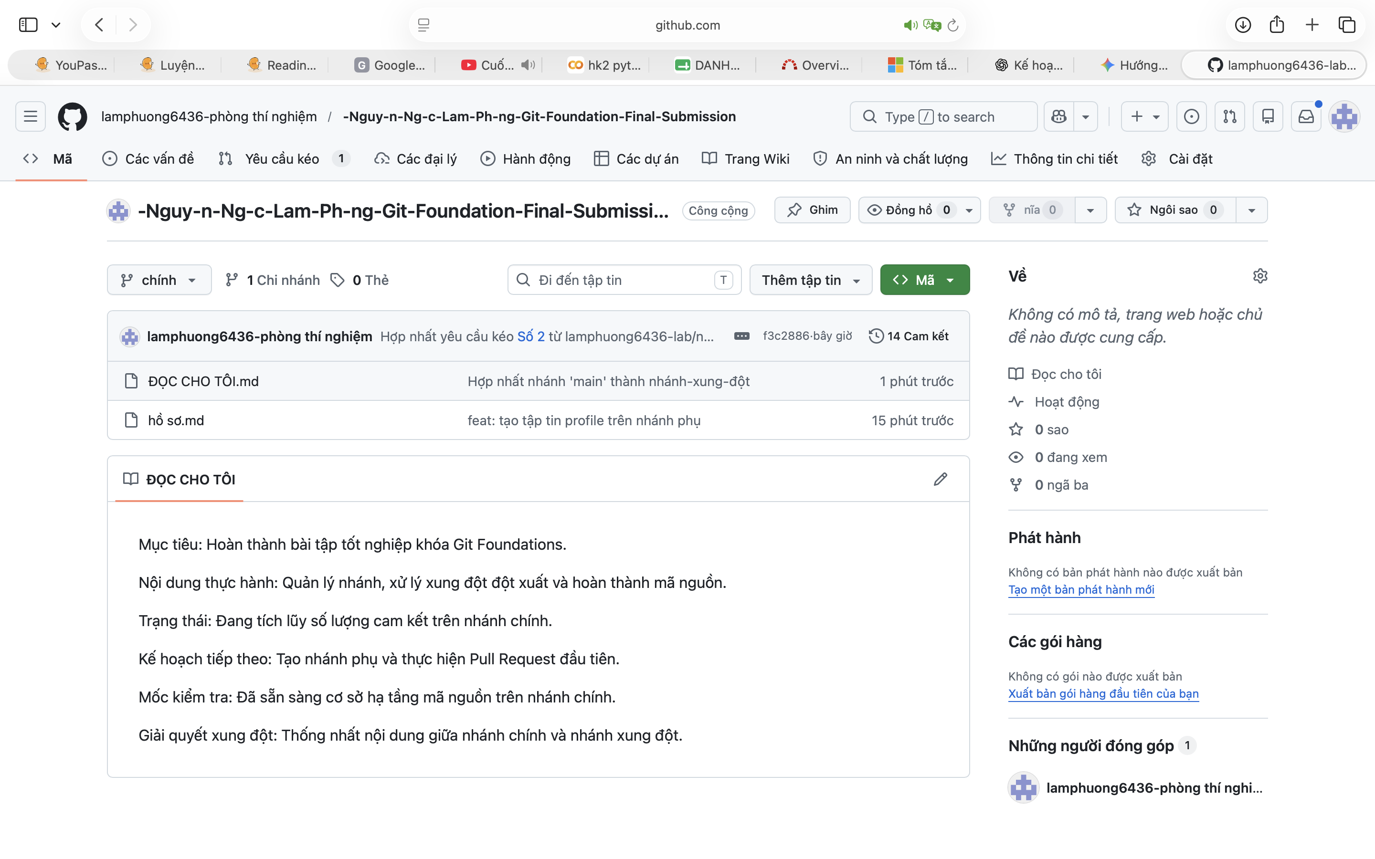Click the translate icon in address bar
The image size is (1375, 859).
932,25
